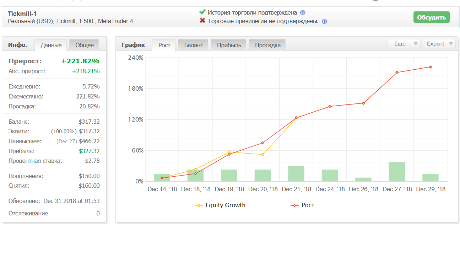Click the Рост data point at Dec 24, '18

(330, 106)
